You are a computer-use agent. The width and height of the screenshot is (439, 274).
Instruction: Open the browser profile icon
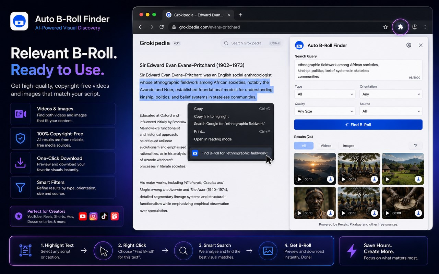point(415,27)
